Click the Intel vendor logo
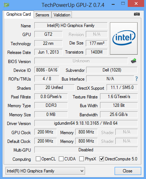 124,38
